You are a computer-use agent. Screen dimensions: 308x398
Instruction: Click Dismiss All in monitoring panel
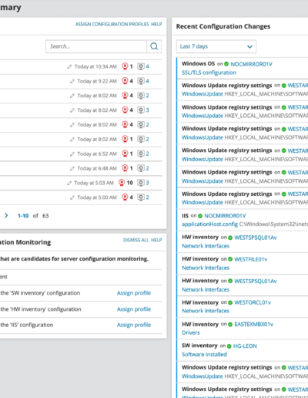pos(136,240)
